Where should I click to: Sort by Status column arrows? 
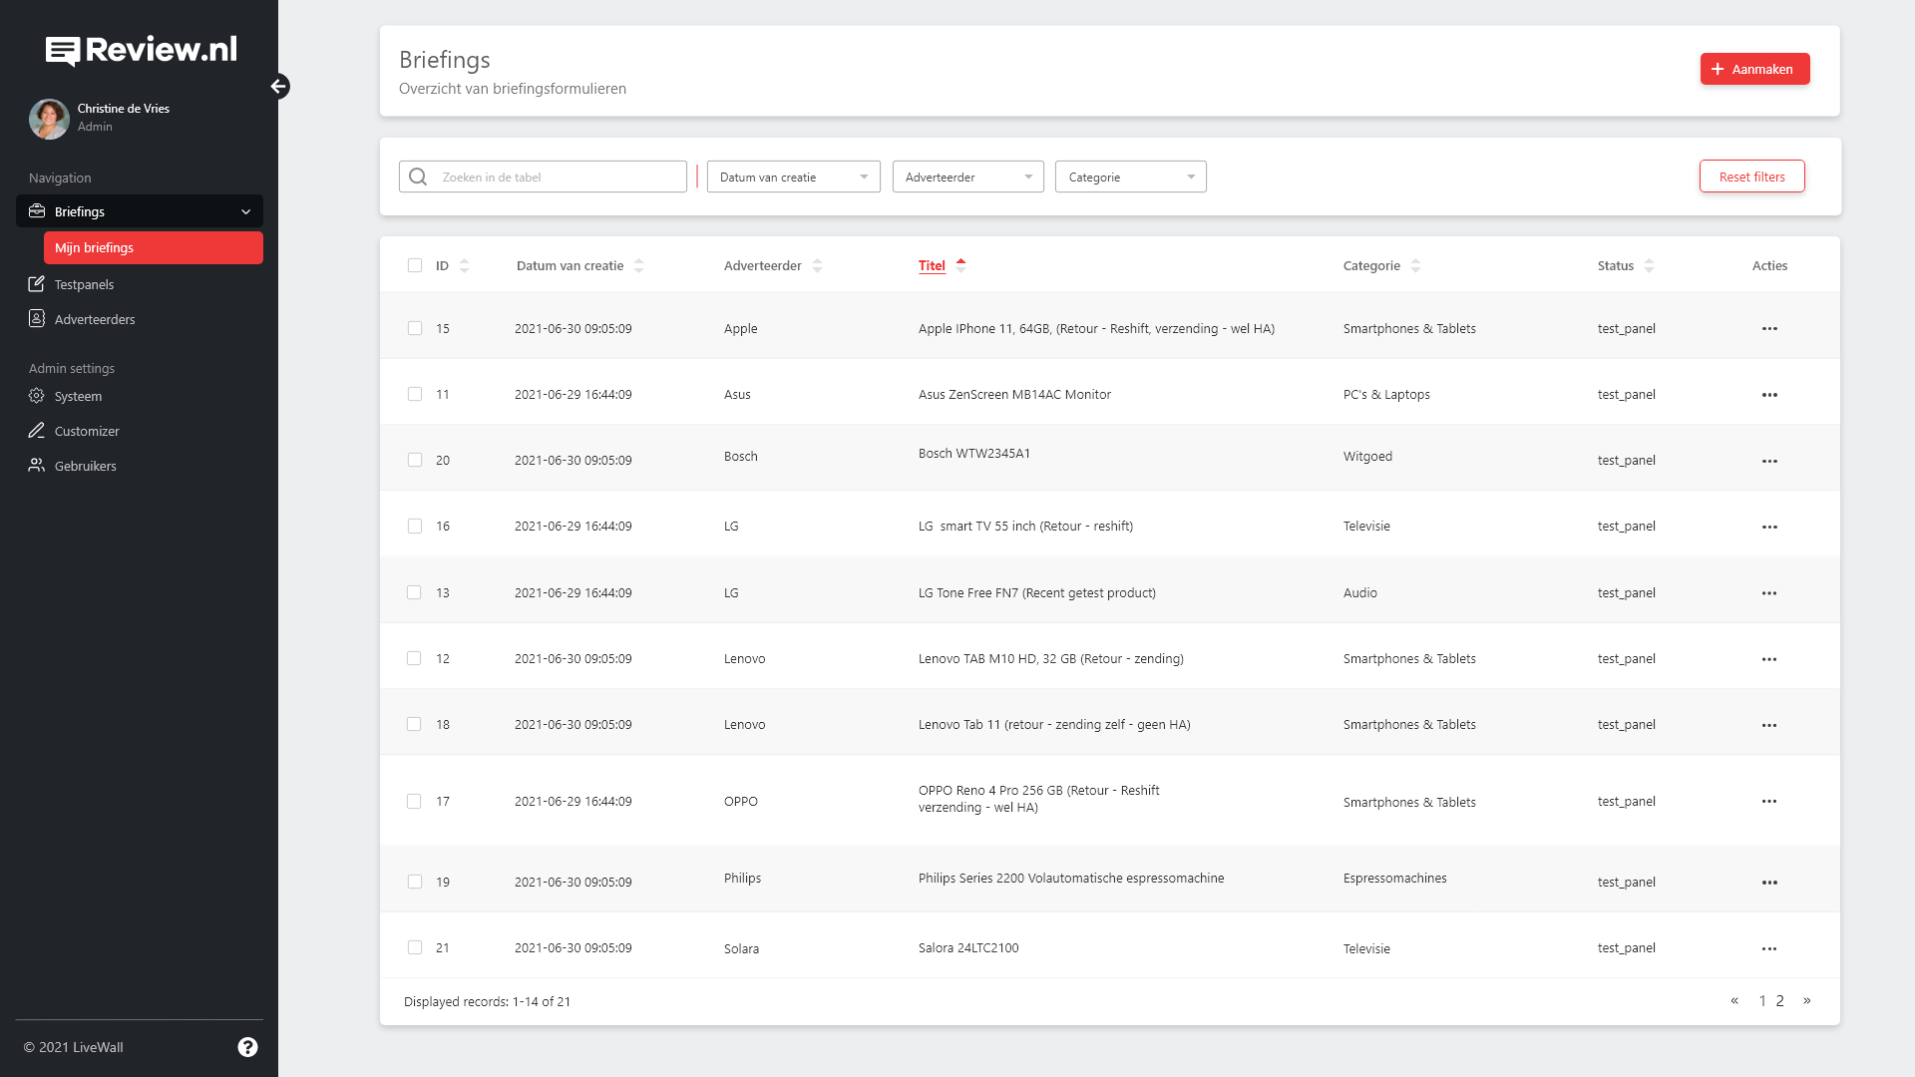(x=1649, y=265)
